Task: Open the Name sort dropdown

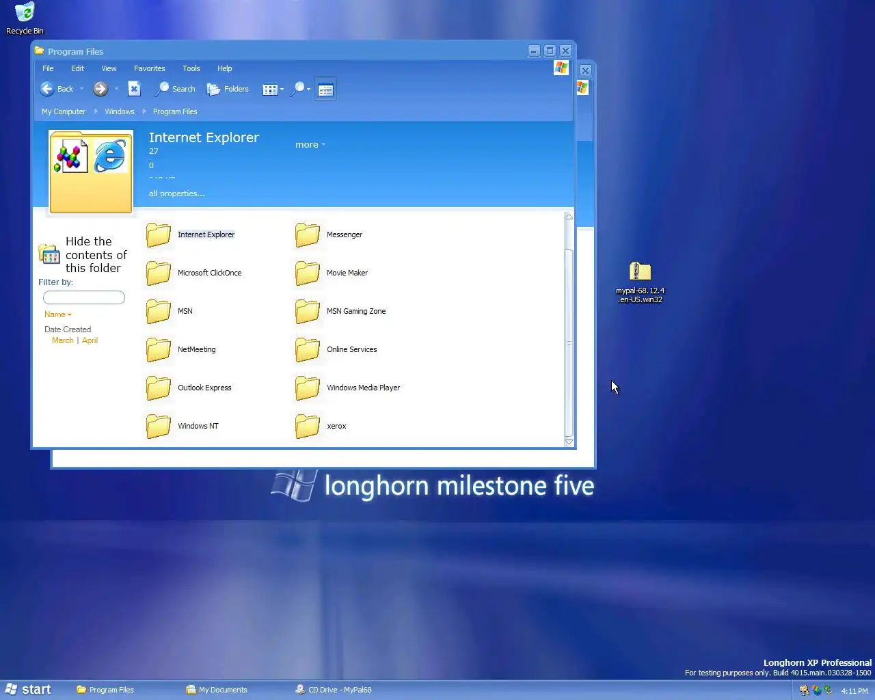Action: [58, 314]
